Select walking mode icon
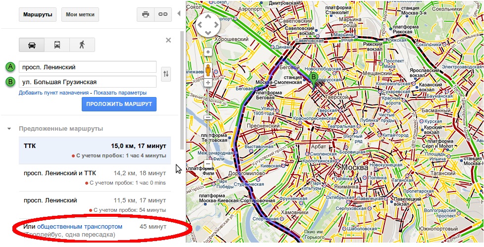Viewport: 484px width, 247px height. [x=82, y=45]
